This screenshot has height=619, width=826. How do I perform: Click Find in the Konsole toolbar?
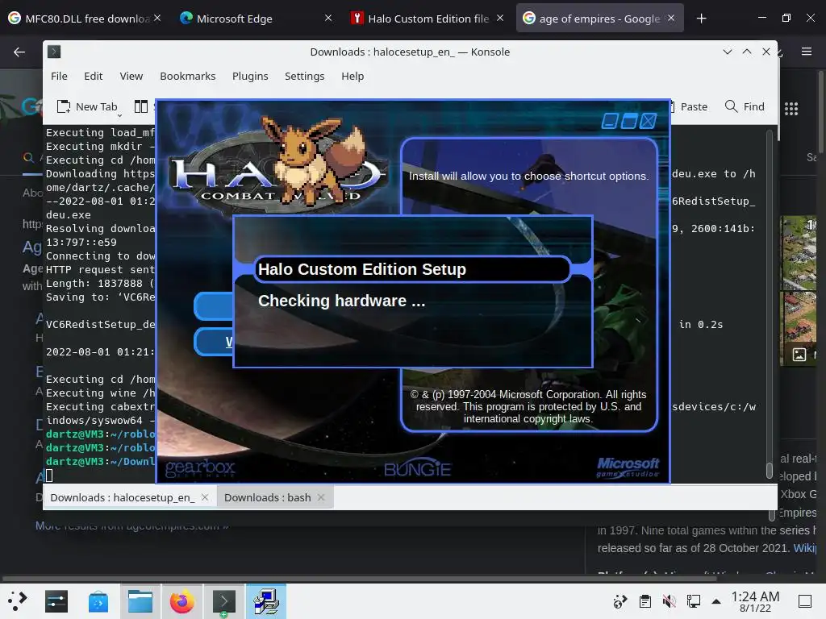(745, 106)
